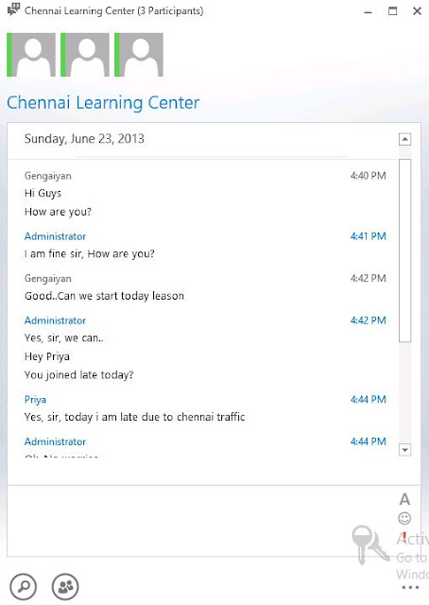Select the third participant avatar
This screenshot has width=429, height=605.
(x=139, y=55)
